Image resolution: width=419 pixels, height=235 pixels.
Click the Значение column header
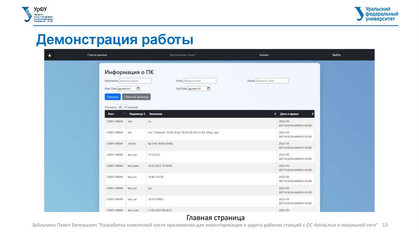pos(212,114)
